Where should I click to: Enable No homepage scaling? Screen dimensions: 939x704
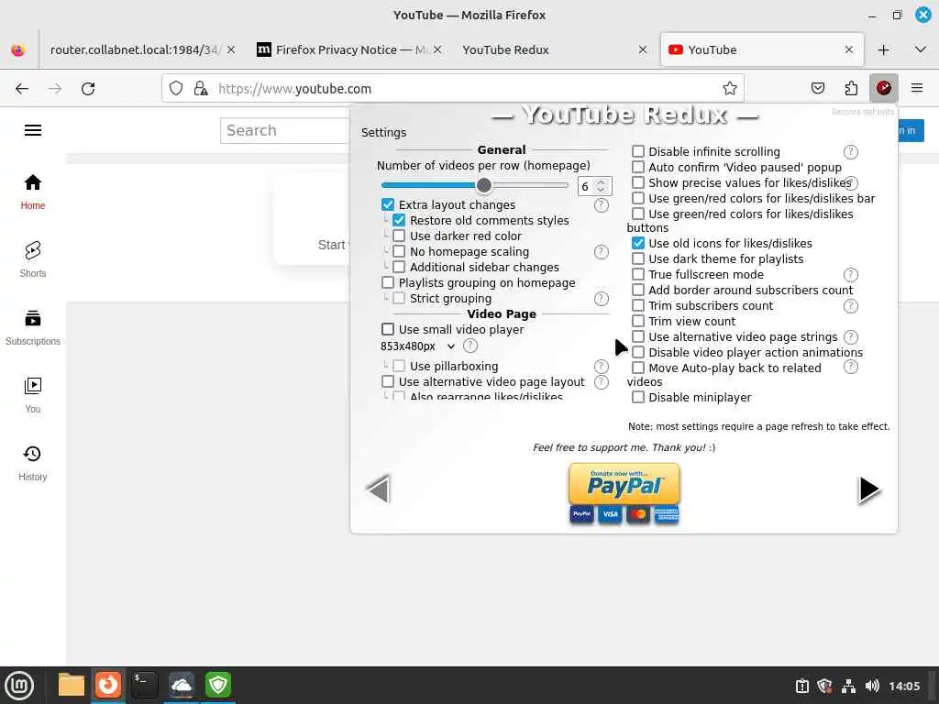[x=399, y=251]
